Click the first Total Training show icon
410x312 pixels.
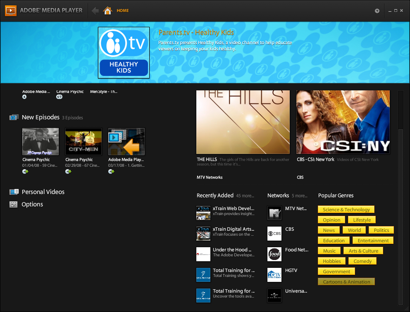(203, 275)
